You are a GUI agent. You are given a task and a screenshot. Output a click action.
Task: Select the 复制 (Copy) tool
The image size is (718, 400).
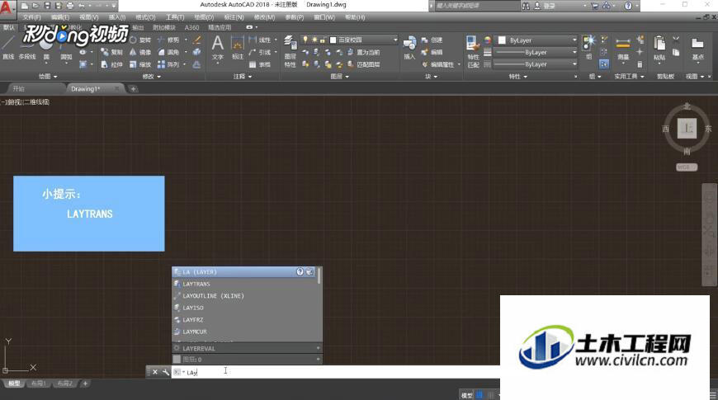point(112,52)
